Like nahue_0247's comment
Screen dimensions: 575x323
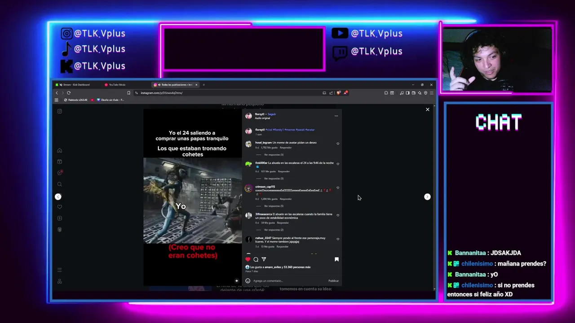tap(338, 240)
